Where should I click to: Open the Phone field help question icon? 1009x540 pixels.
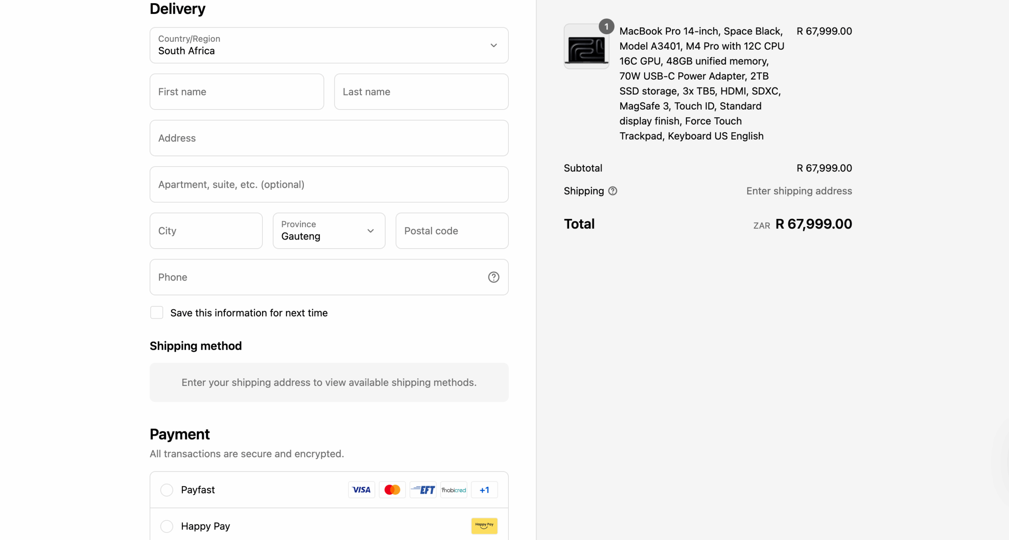click(x=493, y=277)
